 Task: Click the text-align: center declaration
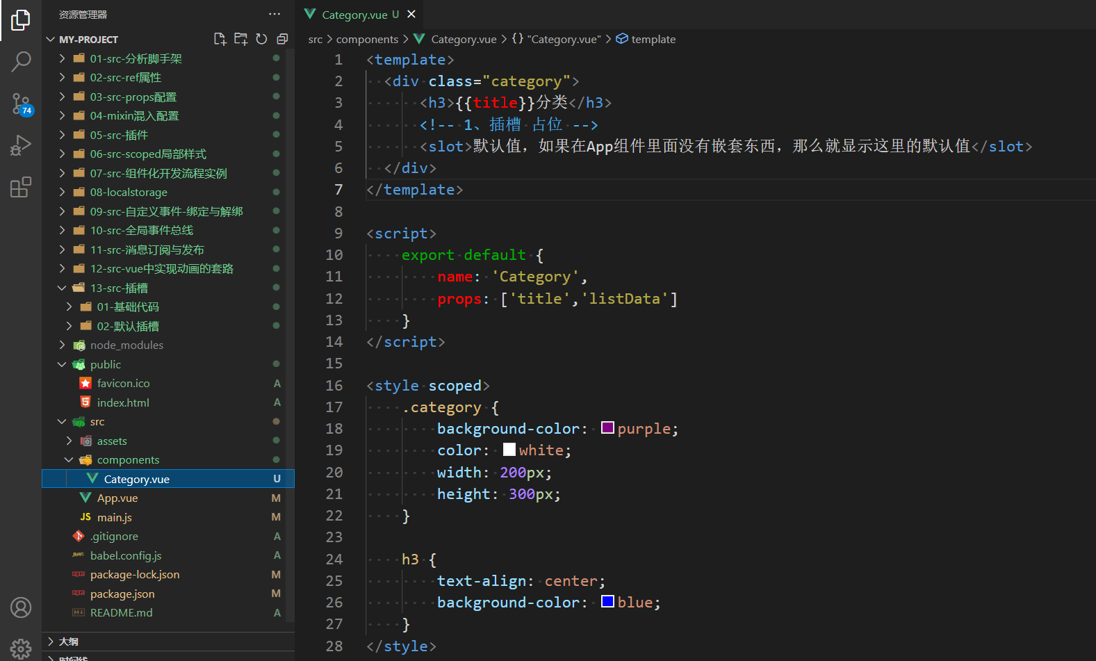pyautogui.click(x=521, y=581)
